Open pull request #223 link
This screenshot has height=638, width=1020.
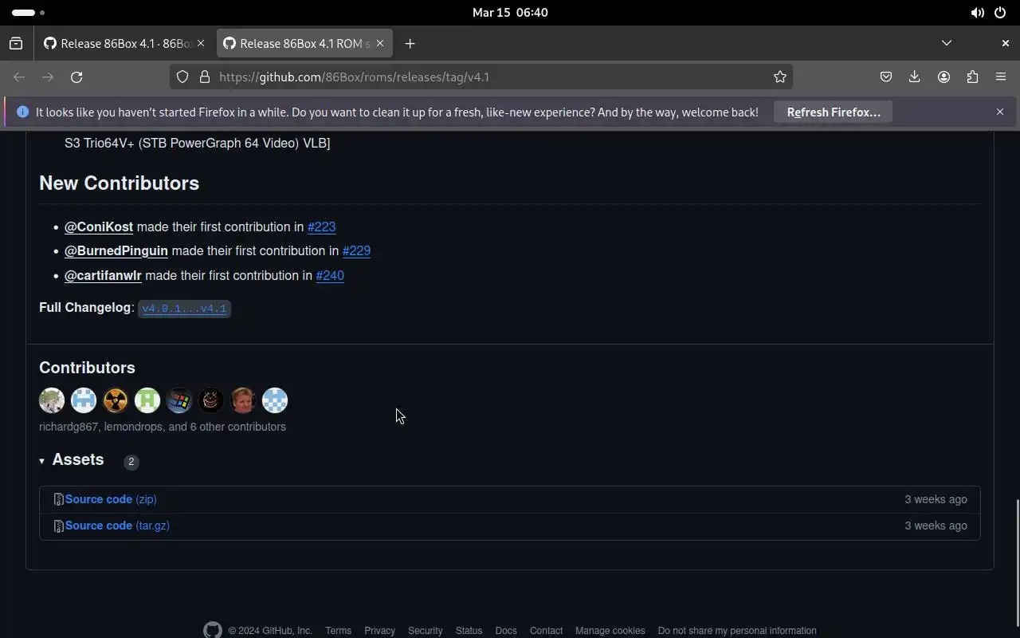(321, 226)
